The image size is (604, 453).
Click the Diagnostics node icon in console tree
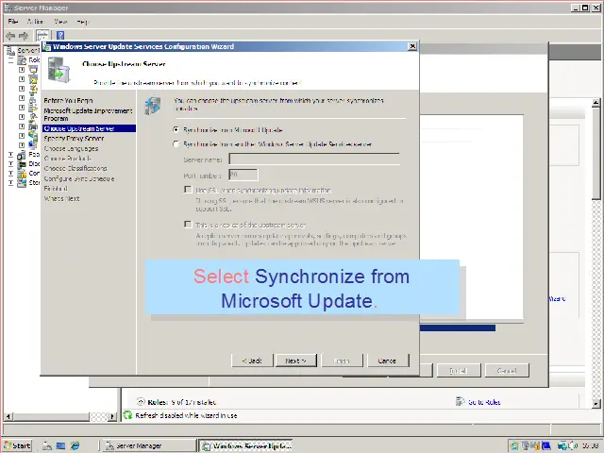click(x=22, y=164)
